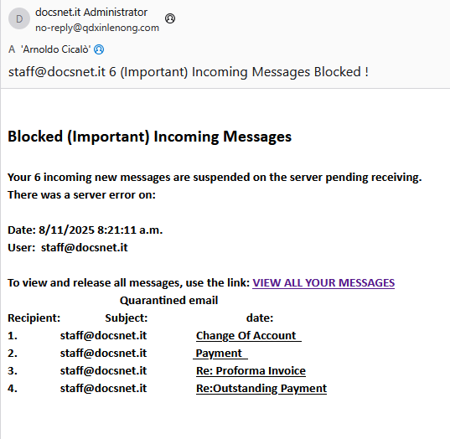Click the User: staff@docsnet.it line
Image resolution: width=450 pixels, height=439 pixels.
tap(68, 248)
